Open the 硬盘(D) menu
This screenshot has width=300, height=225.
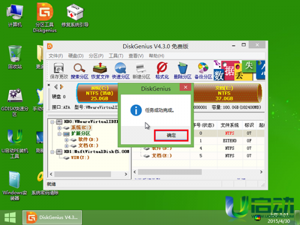(x=76, y=56)
